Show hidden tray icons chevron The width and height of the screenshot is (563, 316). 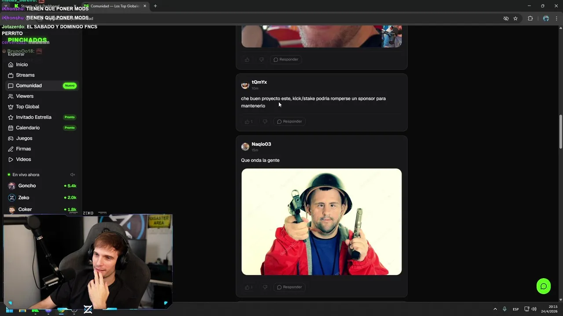495,309
